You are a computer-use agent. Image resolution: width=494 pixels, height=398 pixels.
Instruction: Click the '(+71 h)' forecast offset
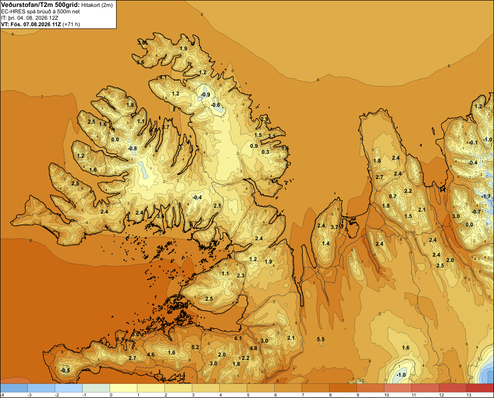(71, 24)
